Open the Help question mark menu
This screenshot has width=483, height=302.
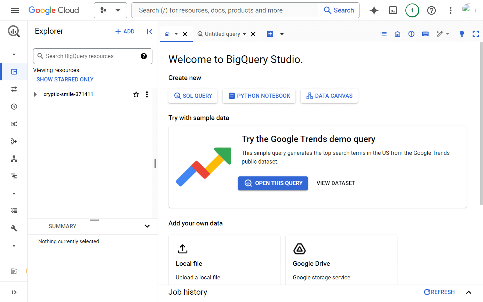click(431, 10)
